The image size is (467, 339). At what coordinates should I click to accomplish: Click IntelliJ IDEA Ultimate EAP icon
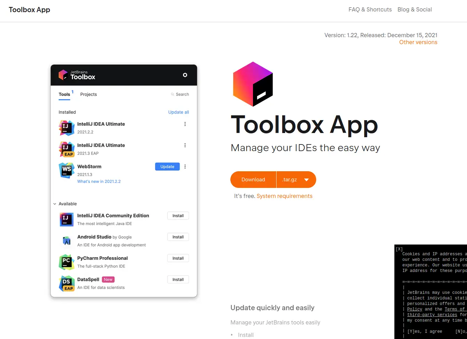(66, 149)
